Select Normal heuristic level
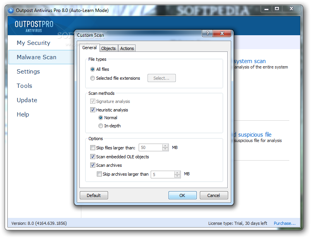 101,118
